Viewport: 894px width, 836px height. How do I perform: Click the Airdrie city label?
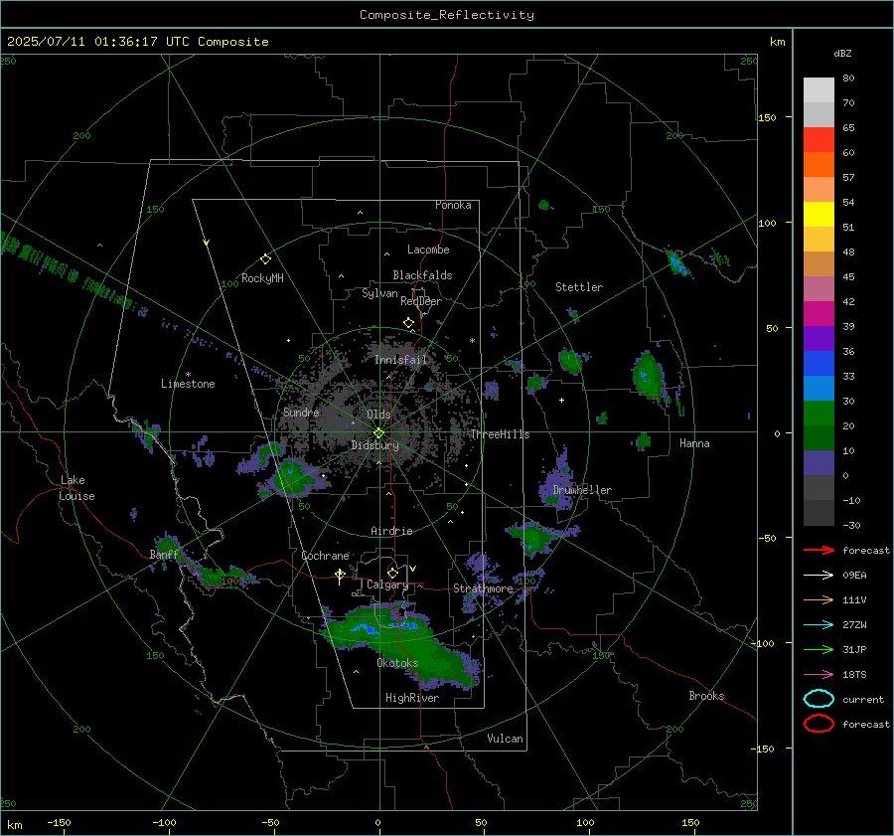(391, 531)
